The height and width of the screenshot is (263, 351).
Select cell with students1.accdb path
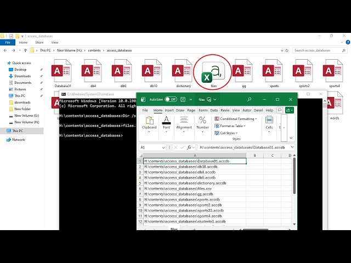pyautogui.click(x=195, y=221)
